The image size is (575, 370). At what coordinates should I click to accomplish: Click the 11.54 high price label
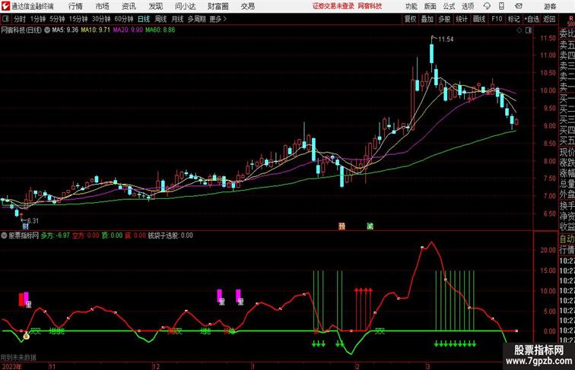coord(446,40)
